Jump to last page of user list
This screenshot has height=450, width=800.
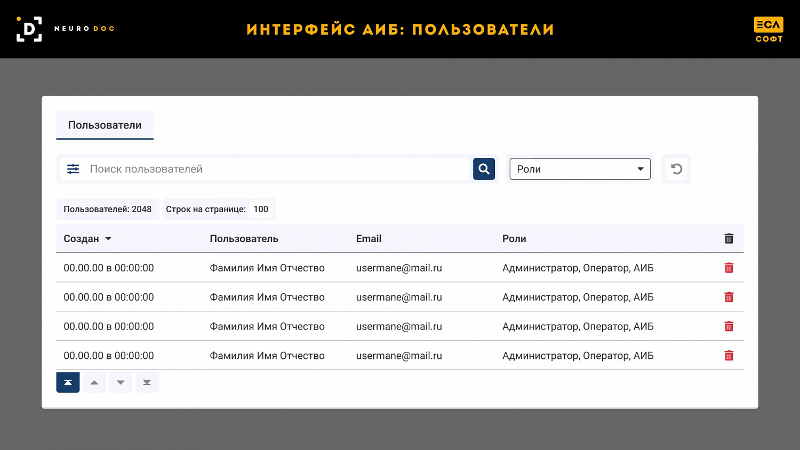[x=147, y=382]
